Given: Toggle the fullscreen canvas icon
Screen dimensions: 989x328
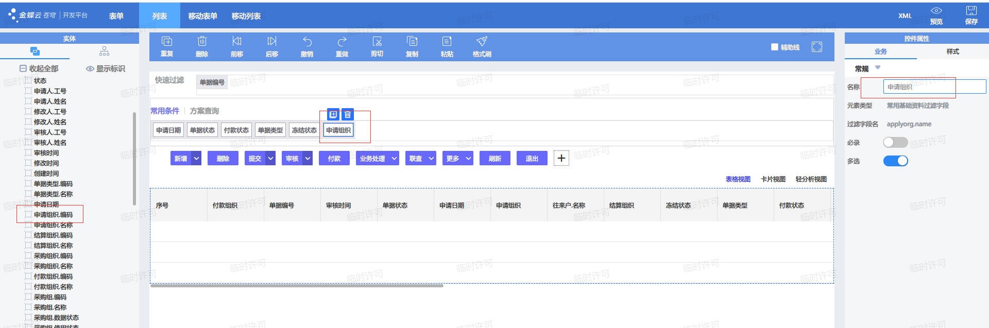Looking at the screenshot, I should tap(817, 47).
